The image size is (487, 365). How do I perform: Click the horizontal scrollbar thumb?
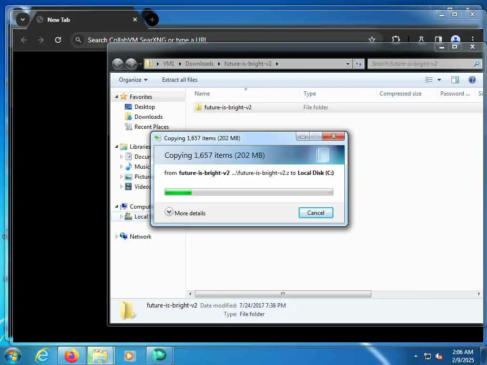(x=282, y=294)
